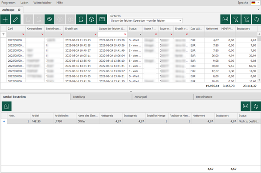261x173 pixels.
Task: Open the Hilfe menu
Action: 59,3
